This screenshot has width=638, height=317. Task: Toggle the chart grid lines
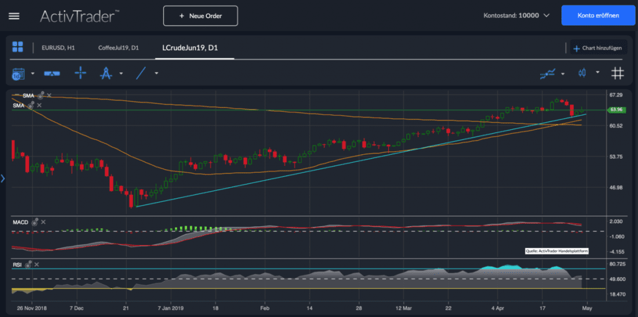point(617,73)
